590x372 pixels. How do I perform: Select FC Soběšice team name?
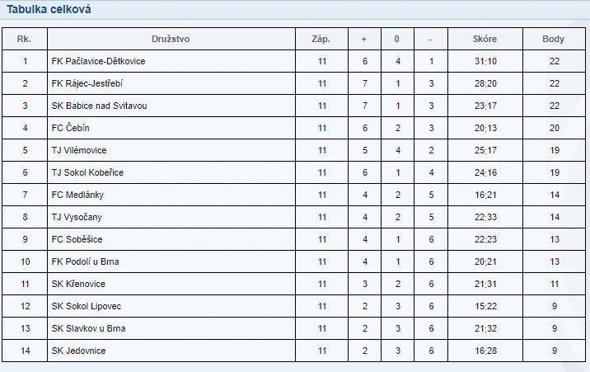coord(77,239)
